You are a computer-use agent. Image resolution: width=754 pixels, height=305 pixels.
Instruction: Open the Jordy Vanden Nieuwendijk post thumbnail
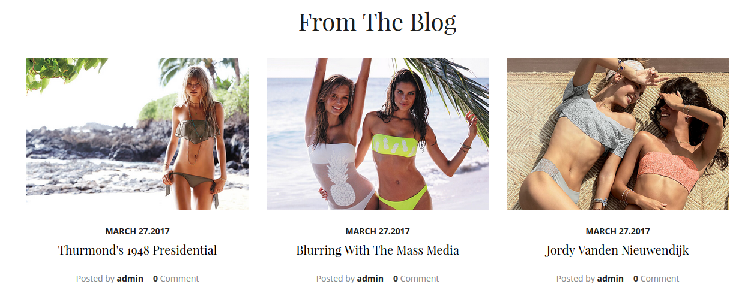[618, 134]
